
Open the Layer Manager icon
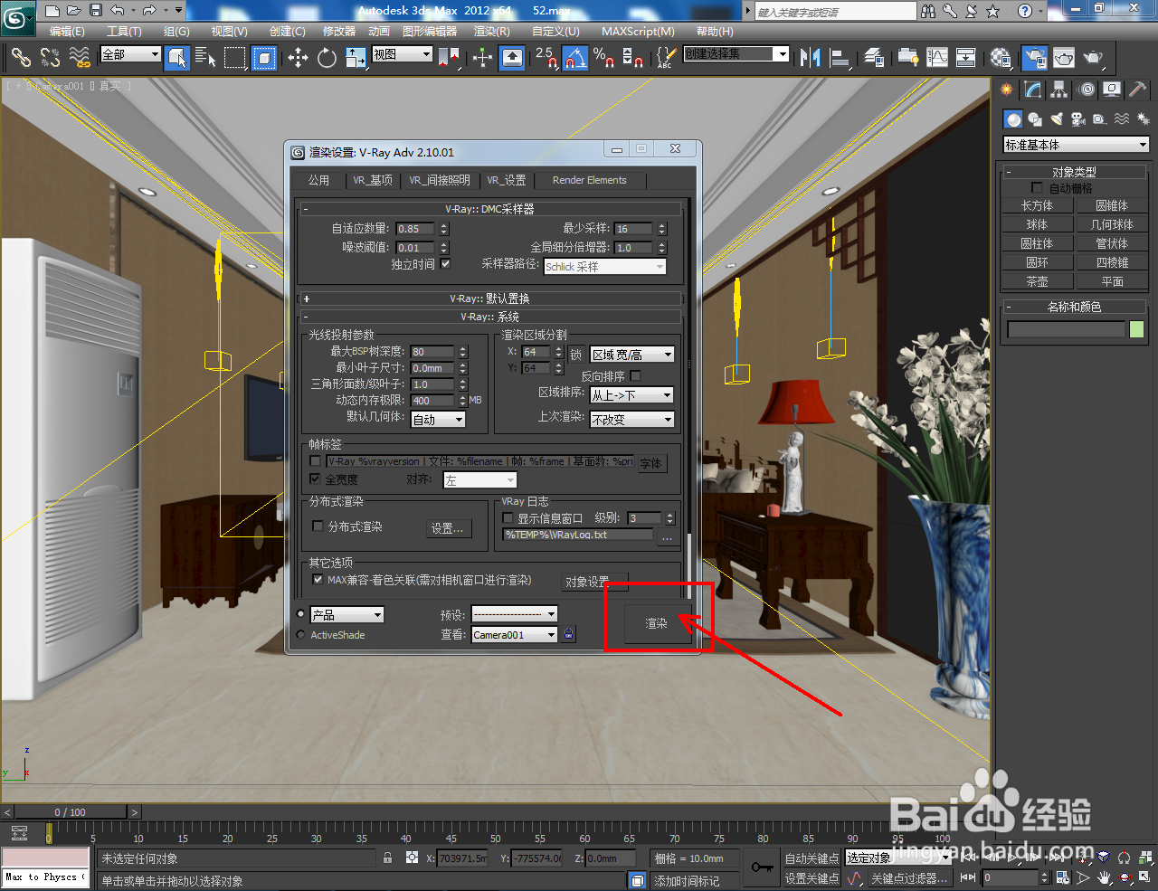pos(874,58)
